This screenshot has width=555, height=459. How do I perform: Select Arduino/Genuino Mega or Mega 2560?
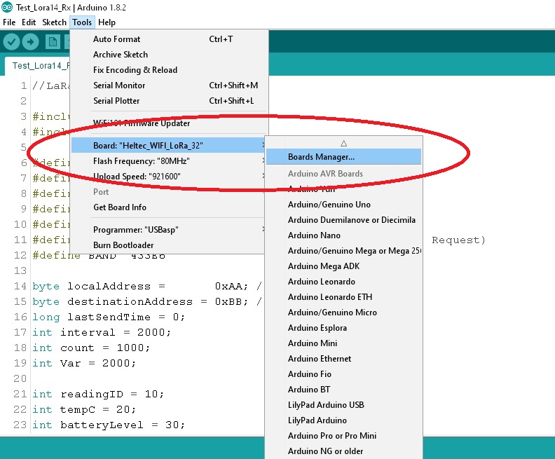(x=343, y=251)
